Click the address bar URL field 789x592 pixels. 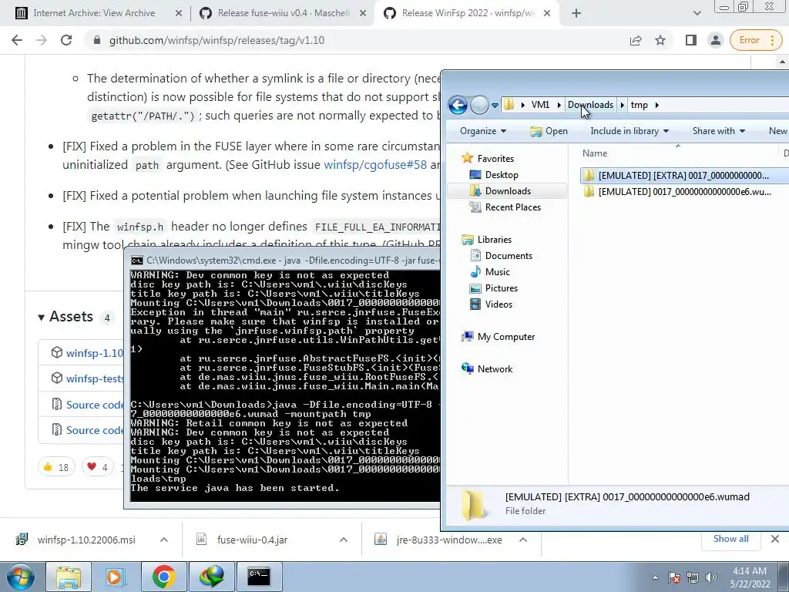point(352,40)
